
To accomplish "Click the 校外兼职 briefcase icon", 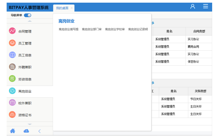I will click(x=12, y=103).
